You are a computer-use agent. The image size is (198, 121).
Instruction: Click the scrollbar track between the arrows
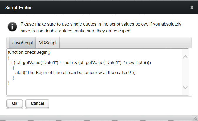point(185,72)
